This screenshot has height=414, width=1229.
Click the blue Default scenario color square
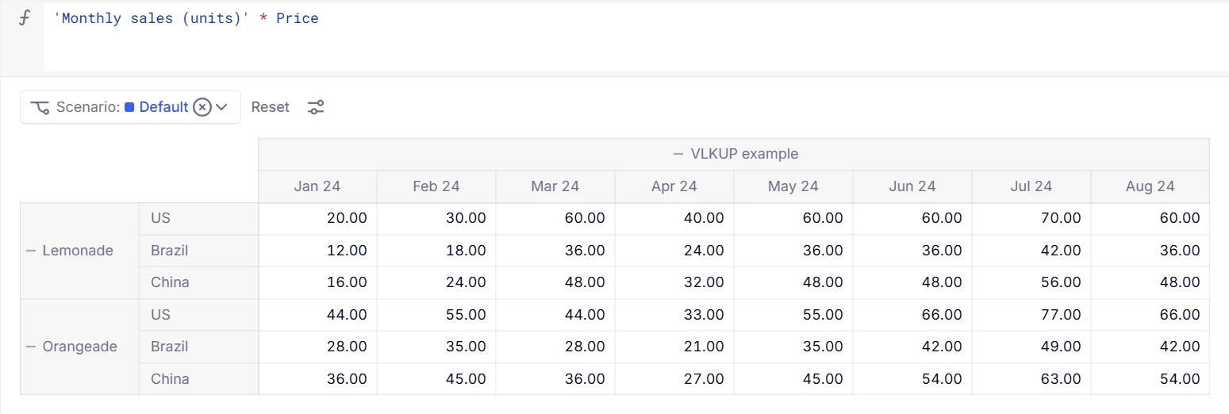[129, 107]
